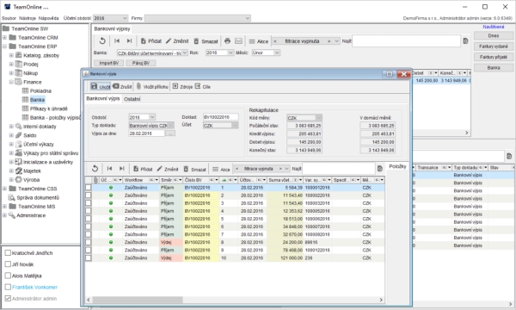The height and width of the screenshot is (310, 516).
Task: Click Přidat add icon in main toolbar
Action: point(143,41)
